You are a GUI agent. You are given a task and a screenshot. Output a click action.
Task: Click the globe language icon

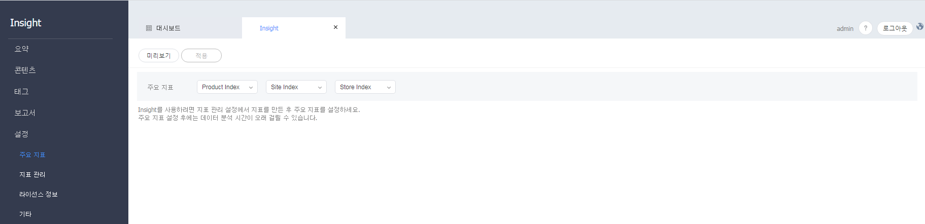(919, 26)
